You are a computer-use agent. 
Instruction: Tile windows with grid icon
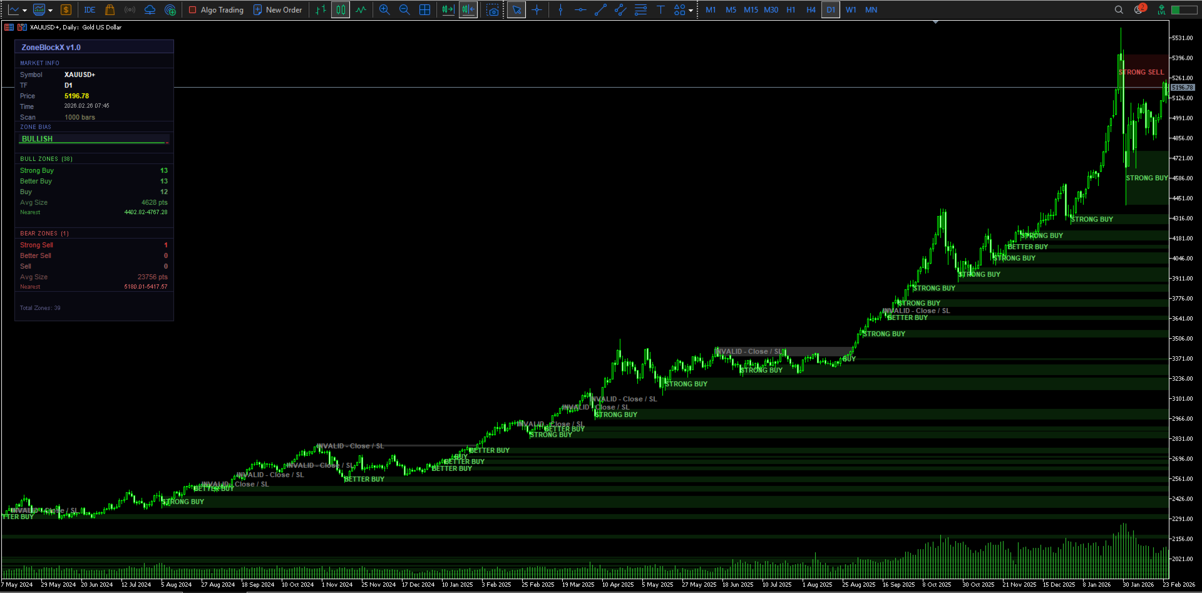424,10
